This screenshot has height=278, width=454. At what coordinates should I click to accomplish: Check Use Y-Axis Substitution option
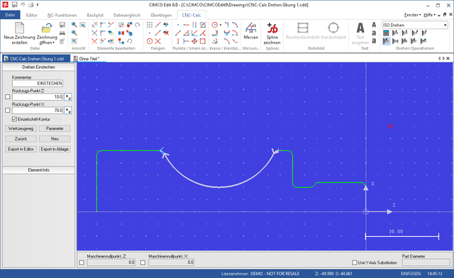[355, 262]
